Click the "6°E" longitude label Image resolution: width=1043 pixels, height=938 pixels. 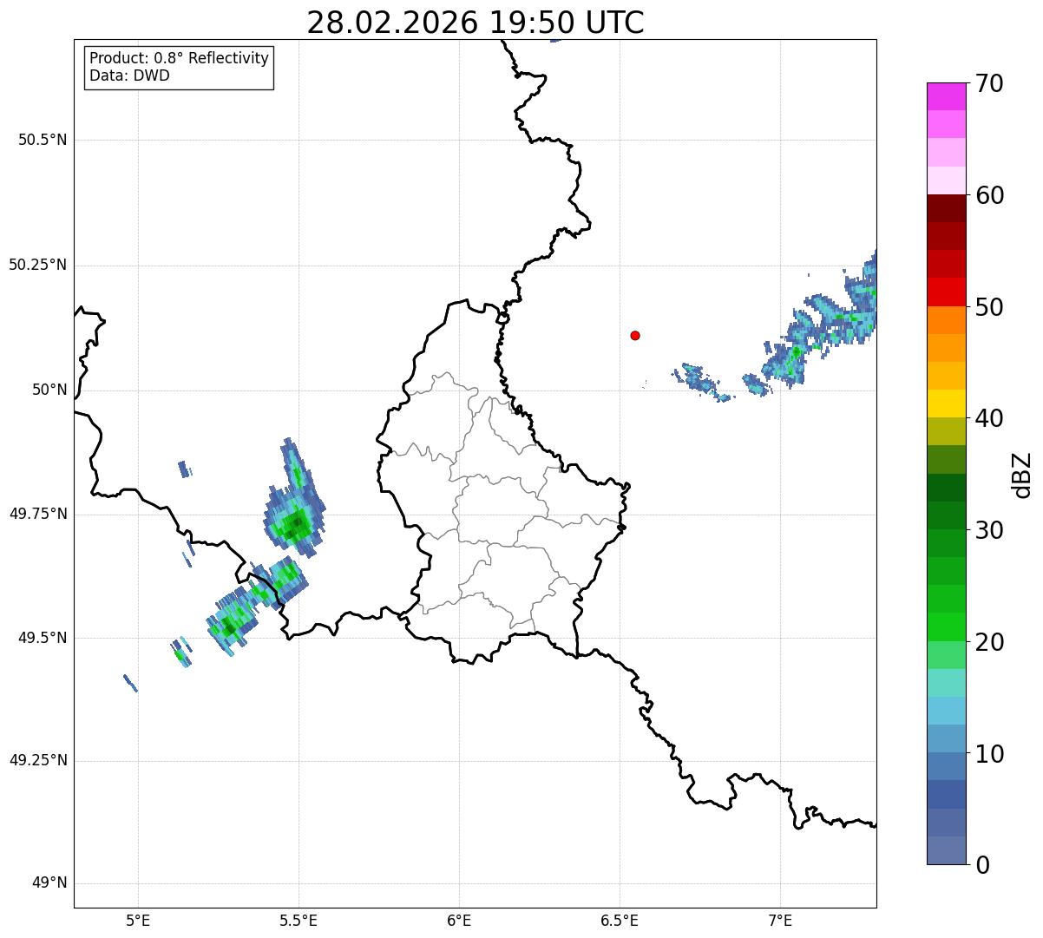click(459, 921)
